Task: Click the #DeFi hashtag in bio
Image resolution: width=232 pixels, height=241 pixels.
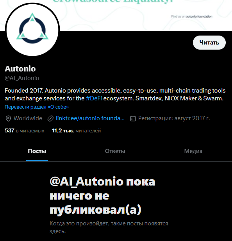Action: coord(94,98)
